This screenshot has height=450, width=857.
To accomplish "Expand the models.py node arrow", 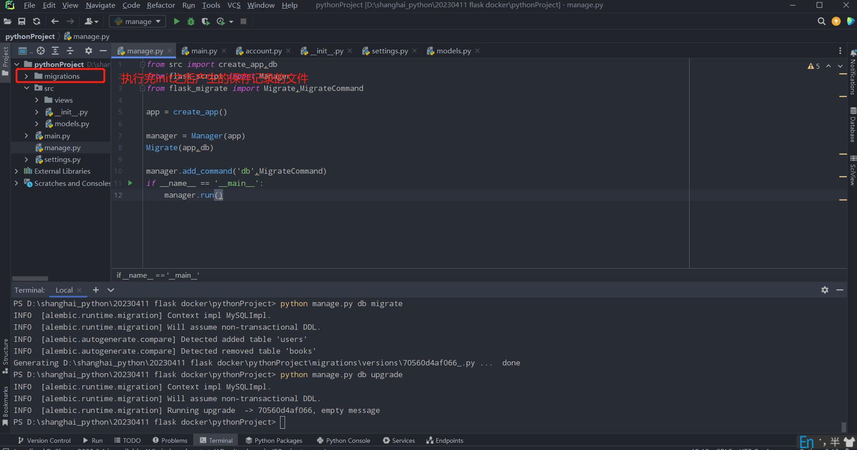I will [x=37, y=124].
